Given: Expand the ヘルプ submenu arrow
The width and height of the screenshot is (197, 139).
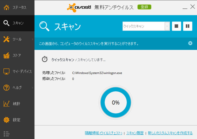Looking at the screenshot, I should [x=32, y=87].
